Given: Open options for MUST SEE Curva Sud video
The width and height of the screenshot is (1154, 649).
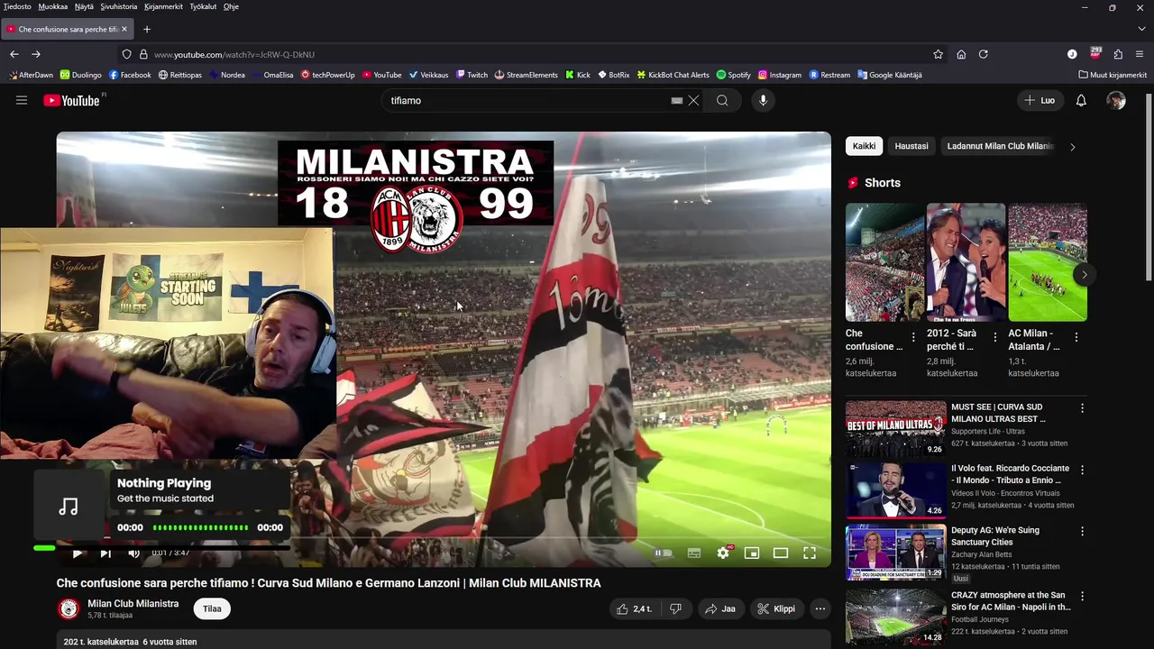Looking at the screenshot, I should pyautogui.click(x=1082, y=408).
